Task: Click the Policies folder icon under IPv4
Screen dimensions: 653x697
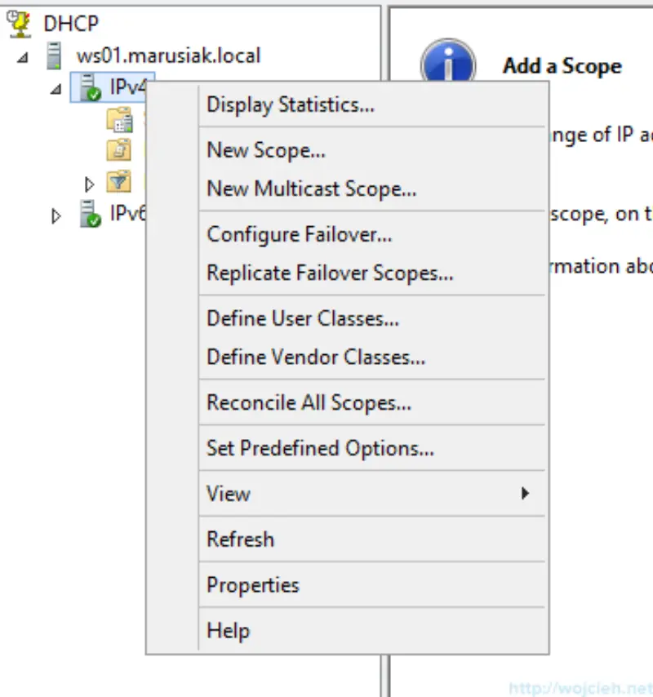Action: 118,151
